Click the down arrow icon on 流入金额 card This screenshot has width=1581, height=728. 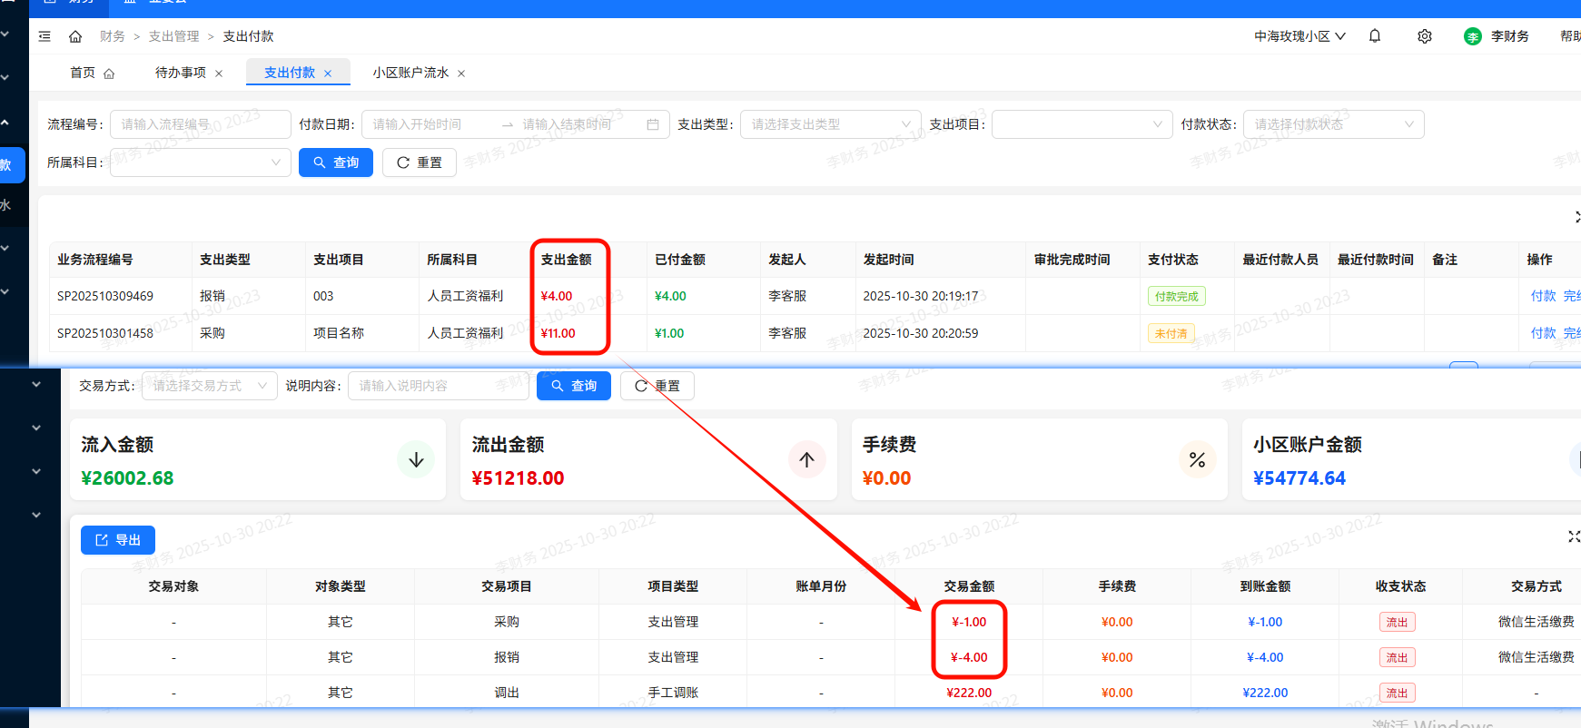point(416,460)
